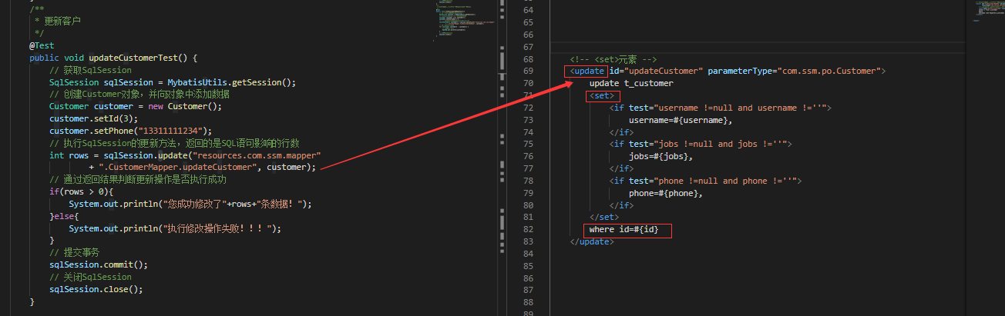This screenshot has height=316, width=1005.
Task: Click line number 85 in XML gutter
Action: tap(528, 266)
